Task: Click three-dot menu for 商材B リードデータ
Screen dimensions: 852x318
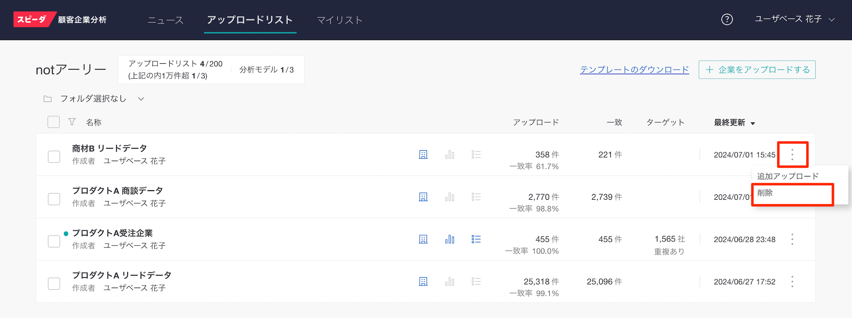Action: click(x=792, y=155)
